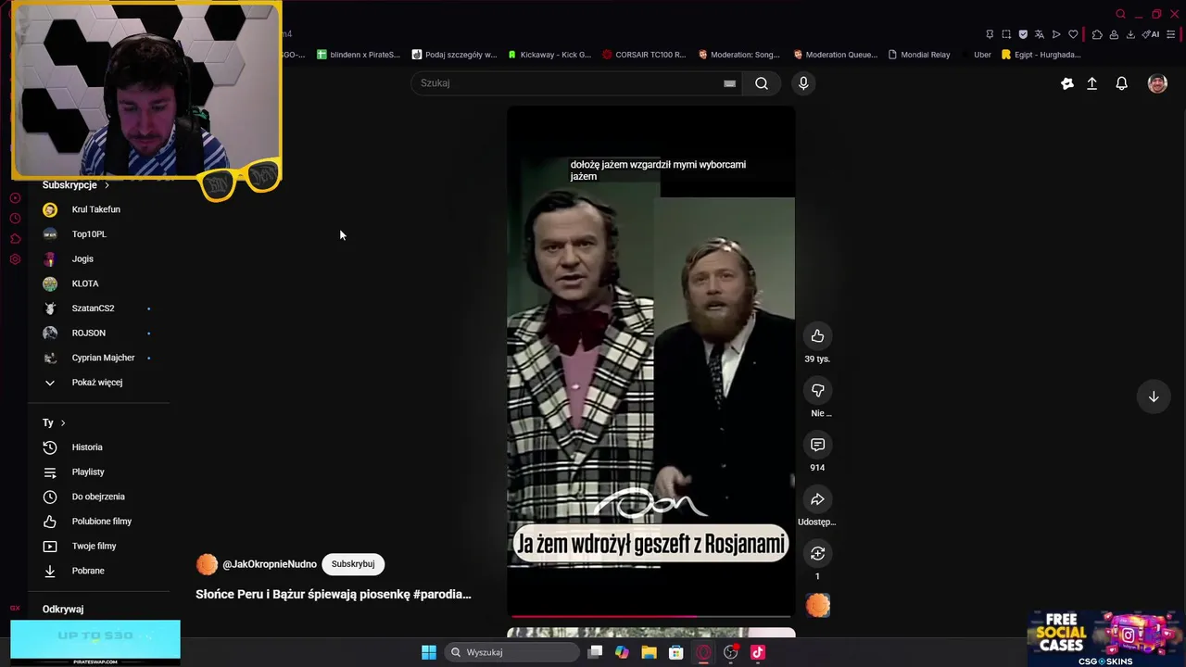Start voice search with microphone icon
1186x667 pixels.
[x=803, y=83]
